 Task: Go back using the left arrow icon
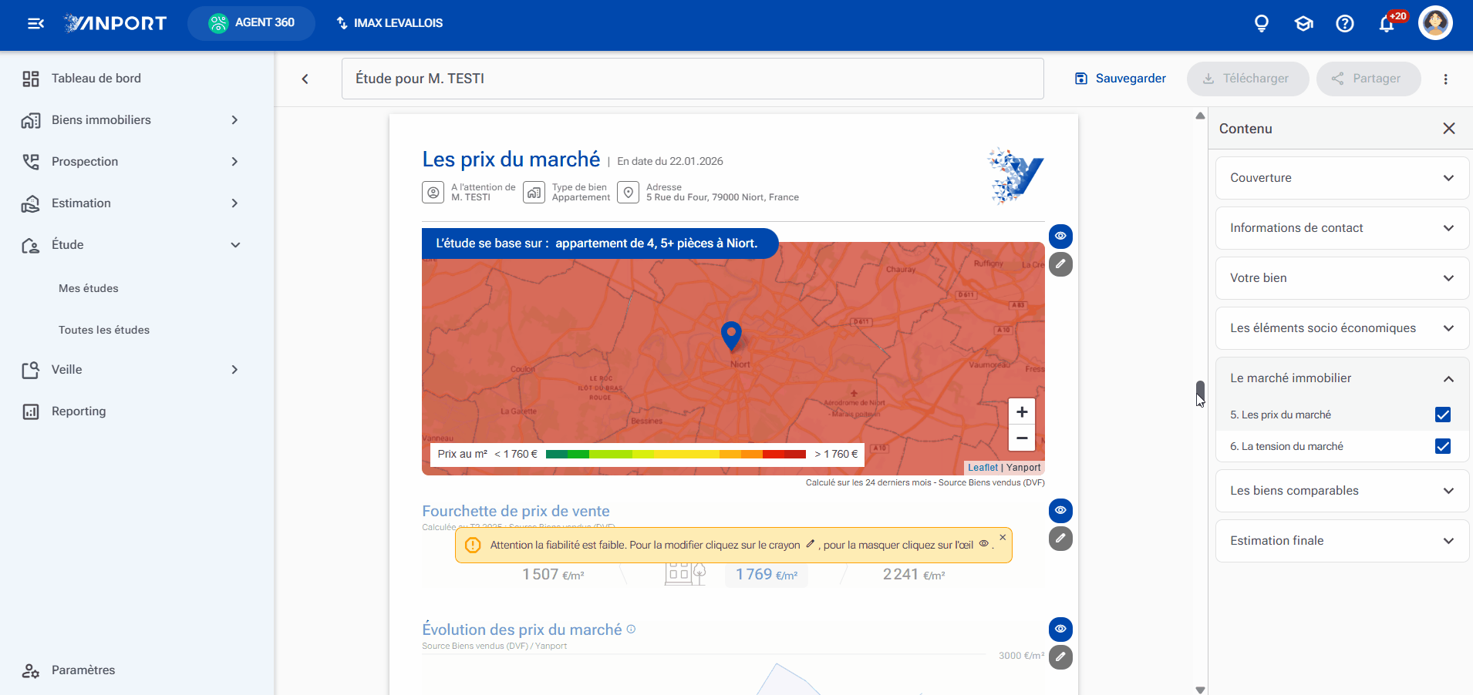pyautogui.click(x=305, y=79)
